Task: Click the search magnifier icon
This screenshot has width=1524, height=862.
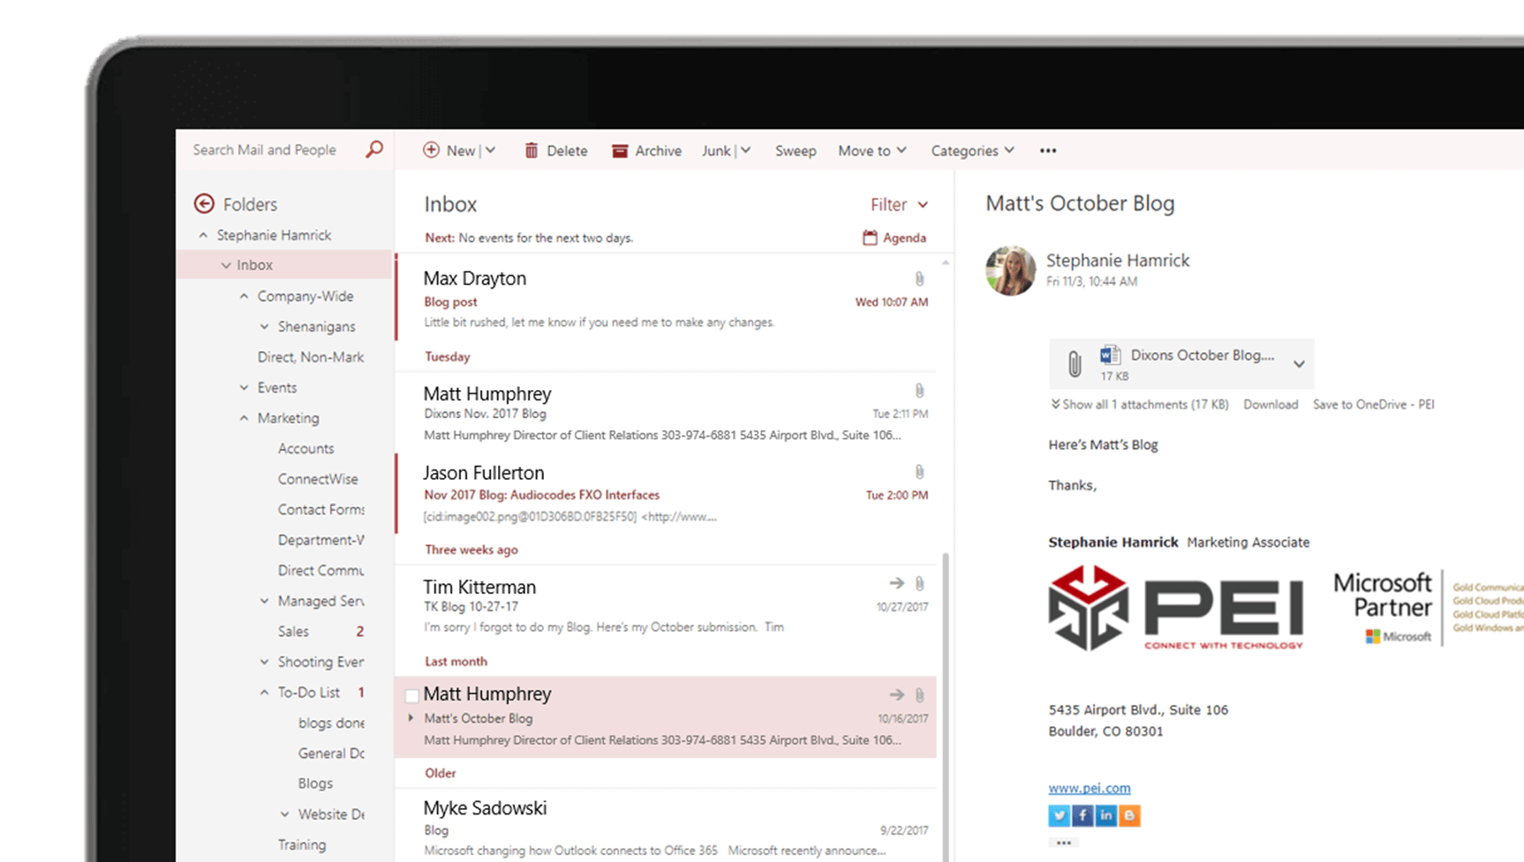Action: point(374,149)
